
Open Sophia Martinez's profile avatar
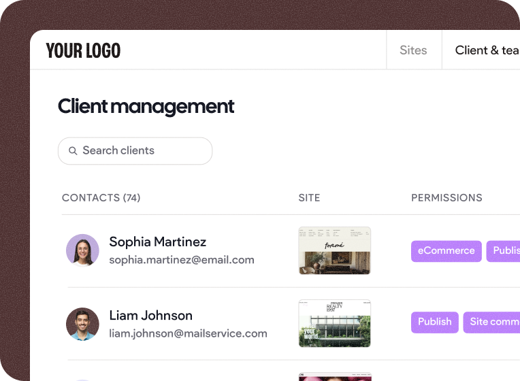click(82, 250)
